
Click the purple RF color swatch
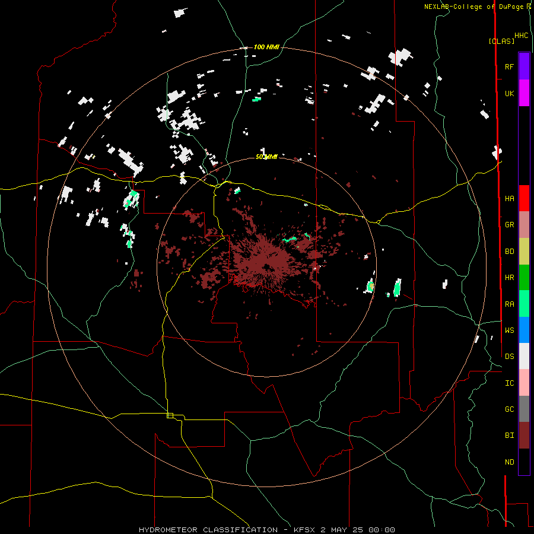pyautogui.click(x=524, y=66)
